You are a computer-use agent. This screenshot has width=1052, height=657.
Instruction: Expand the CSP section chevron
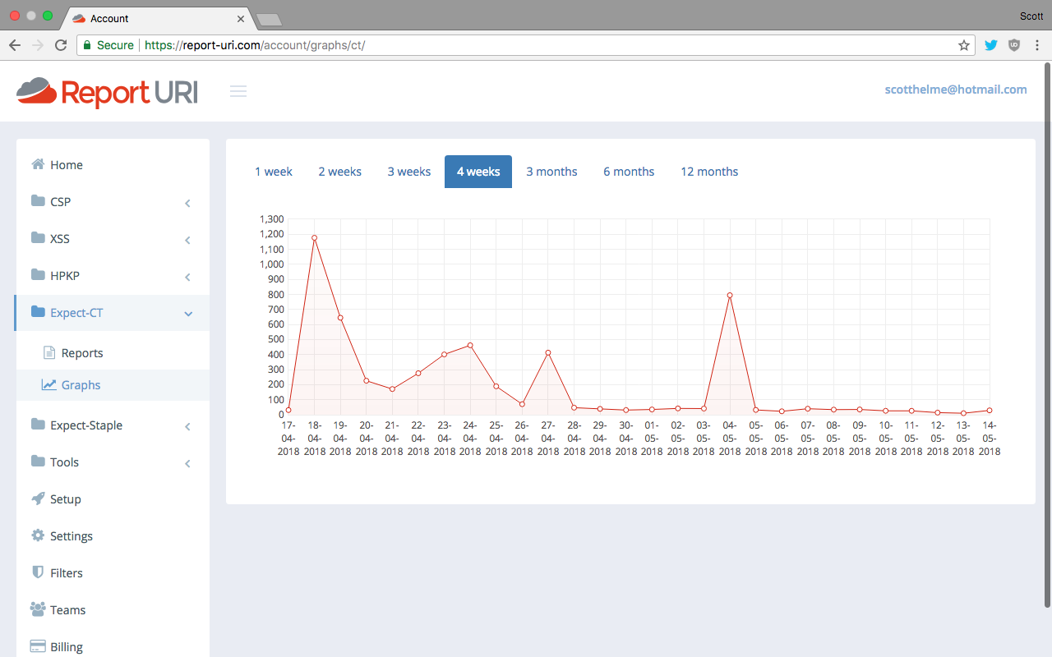point(187,202)
